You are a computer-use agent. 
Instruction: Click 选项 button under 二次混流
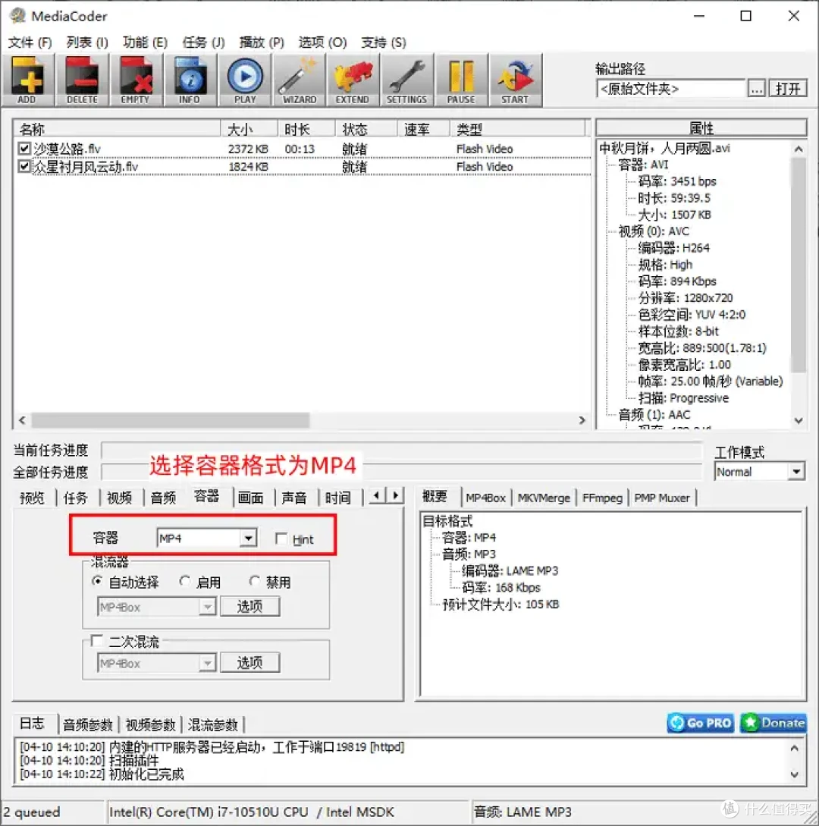click(x=249, y=663)
